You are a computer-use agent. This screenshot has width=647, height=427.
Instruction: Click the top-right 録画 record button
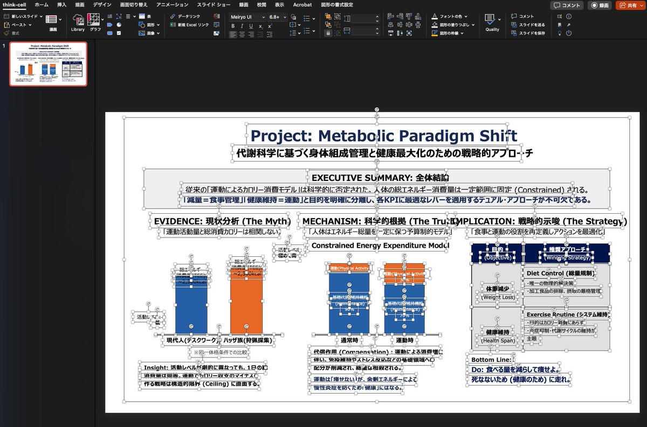pyautogui.click(x=600, y=5)
